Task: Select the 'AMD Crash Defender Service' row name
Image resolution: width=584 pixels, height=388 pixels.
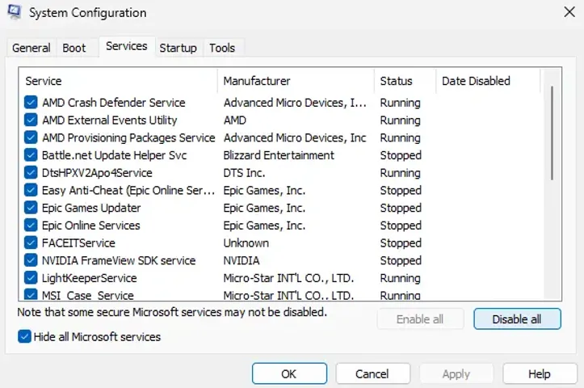Action: point(114,103)
